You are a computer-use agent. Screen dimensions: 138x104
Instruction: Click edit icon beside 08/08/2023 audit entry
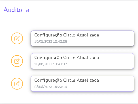17,84
